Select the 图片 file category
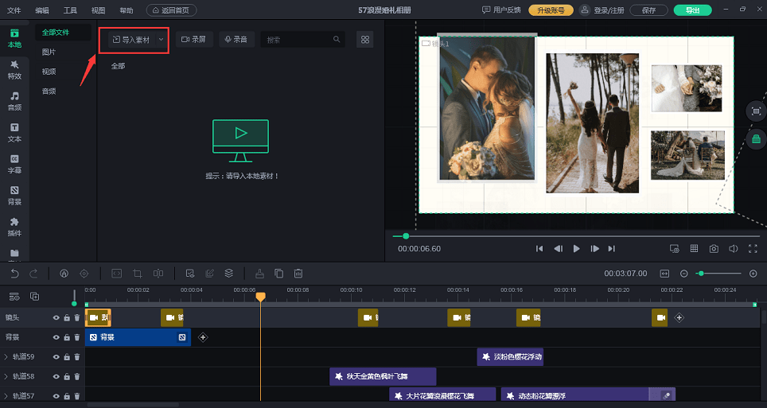Image resolution: width=767 pixels, height=408 pixels. (x=49, y=52)
